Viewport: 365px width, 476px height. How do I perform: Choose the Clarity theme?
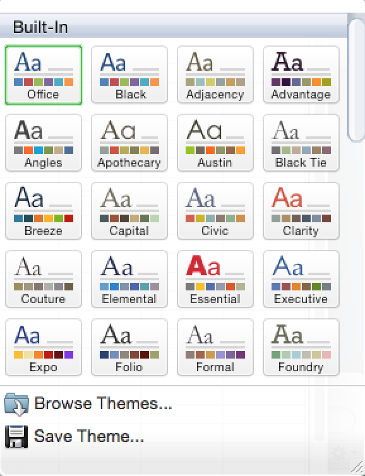301,211
